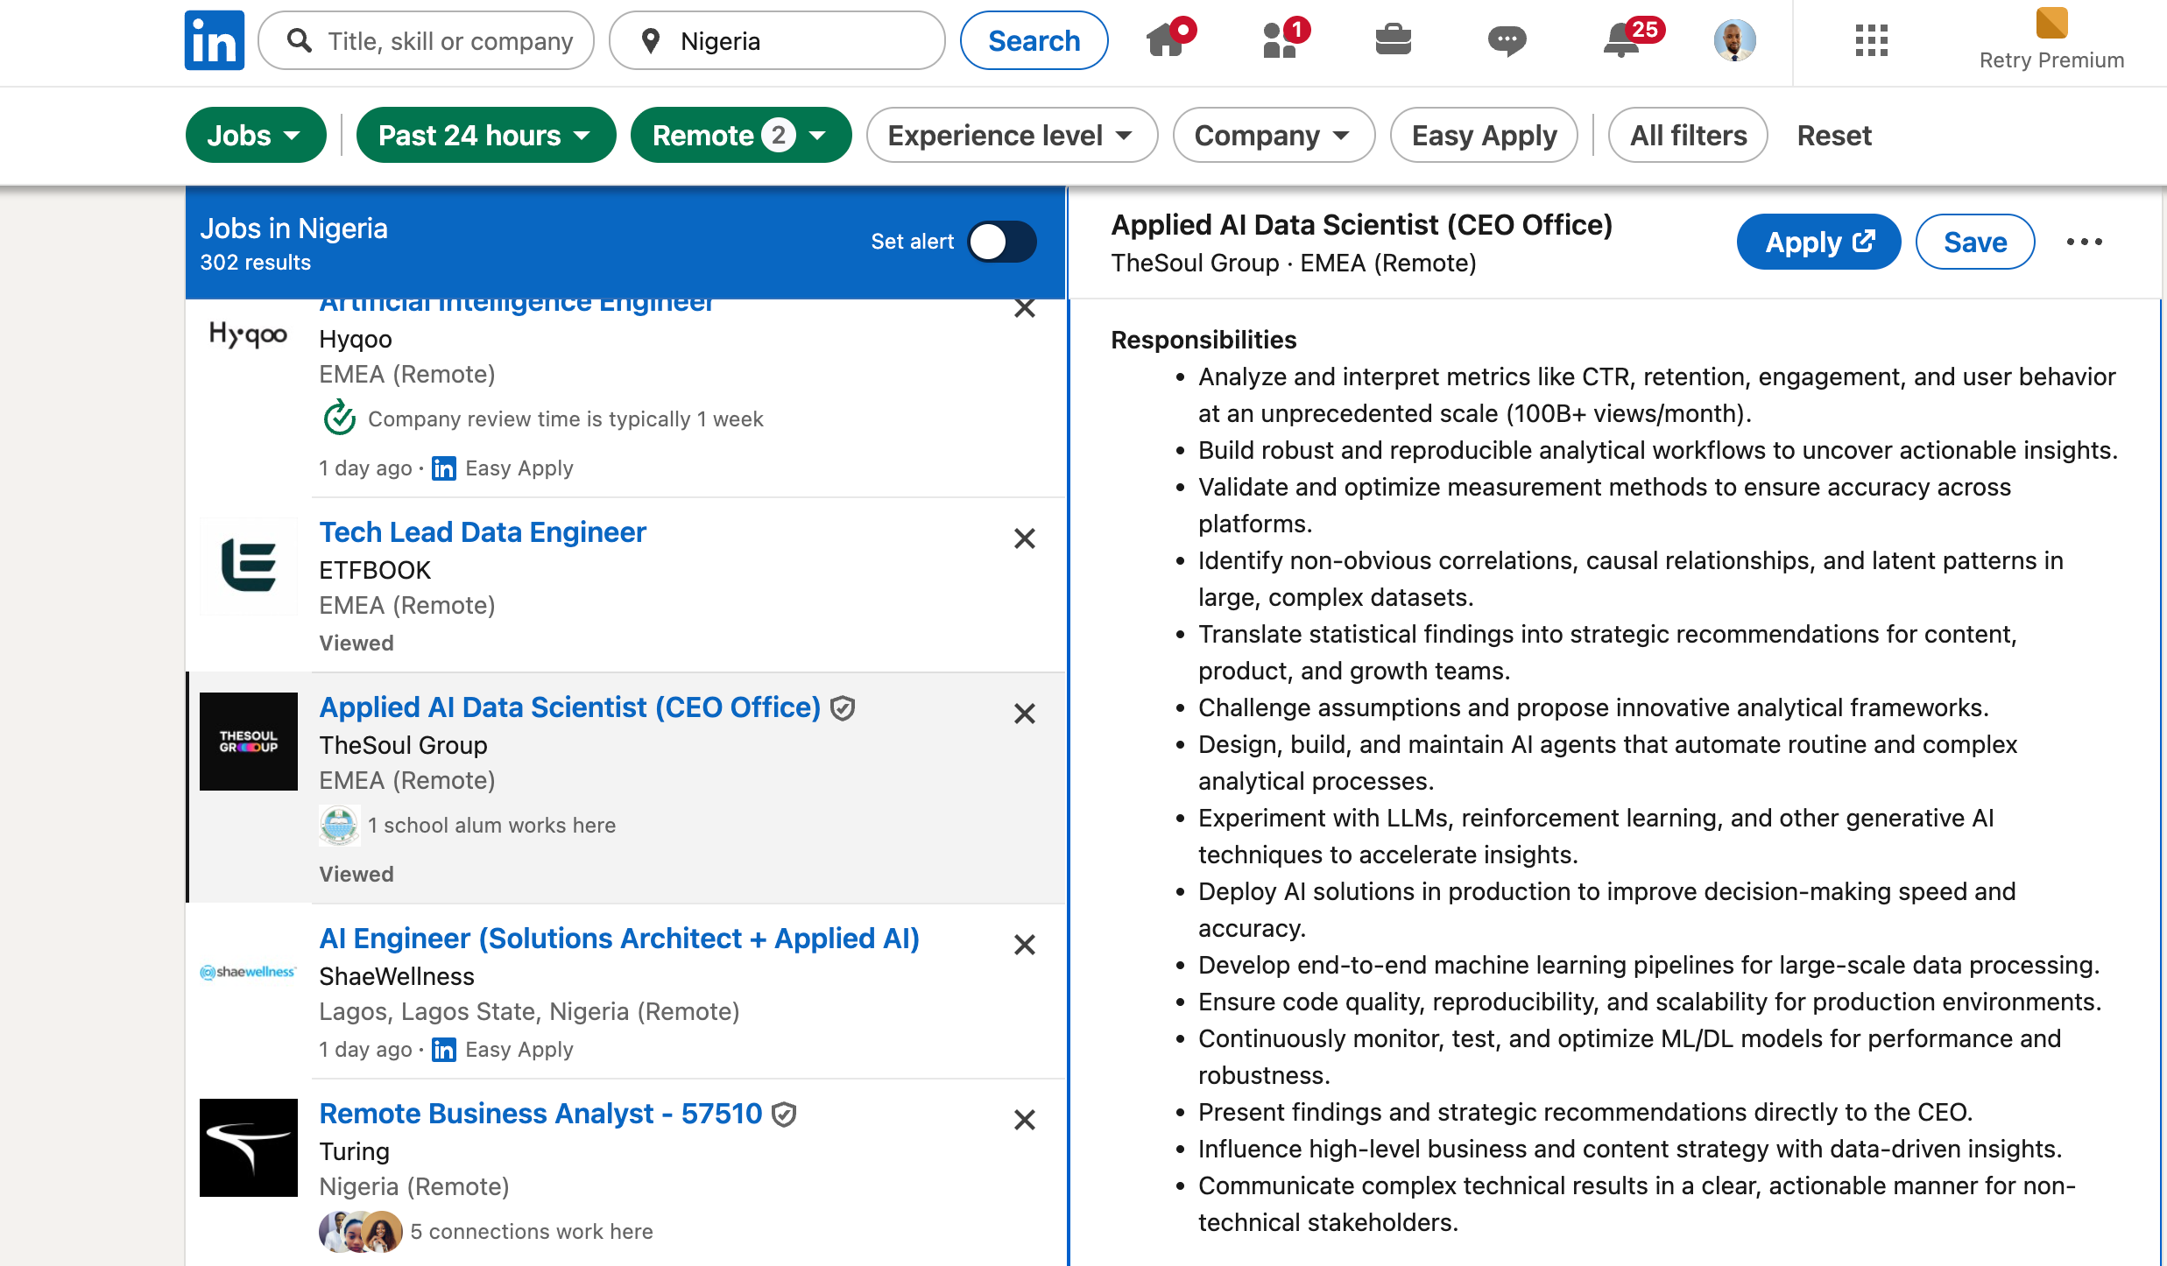Open the Messaging chat bubble icon
Image resolution: width=2167 pixels, height=1266 pixels.
click(1507, 40)
